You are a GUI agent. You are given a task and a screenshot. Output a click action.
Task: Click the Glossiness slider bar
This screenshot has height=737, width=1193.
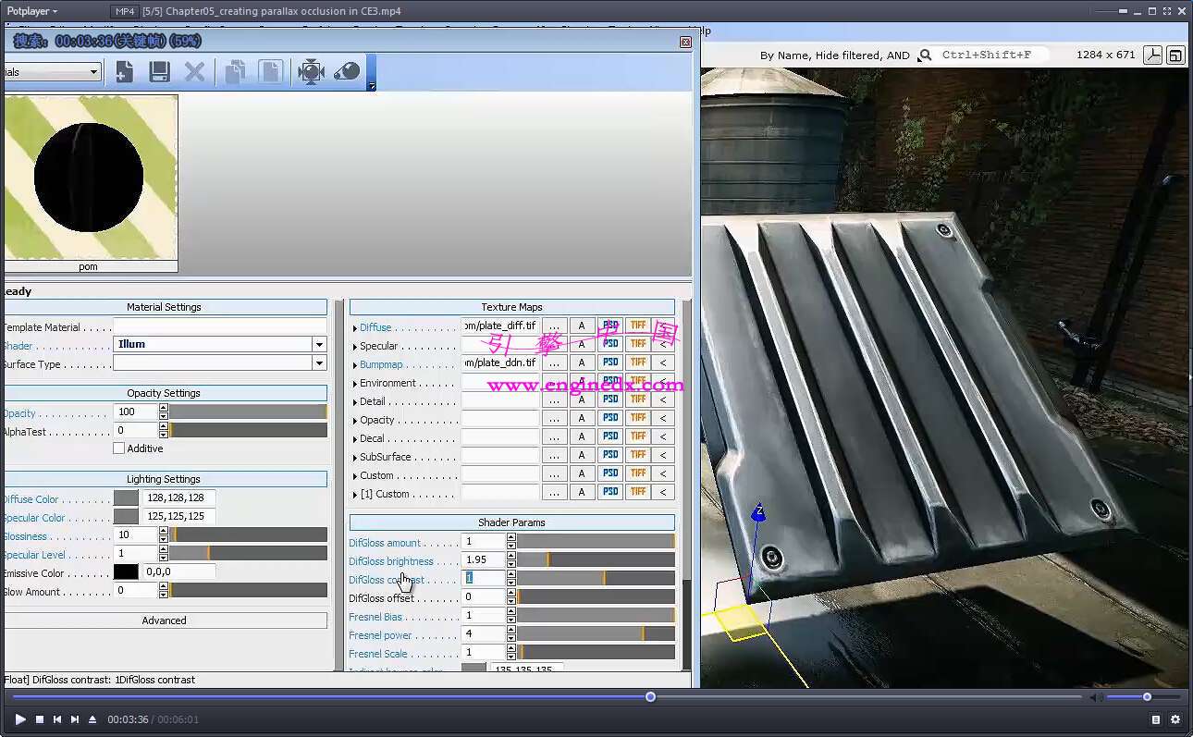(x=248, y=534)
